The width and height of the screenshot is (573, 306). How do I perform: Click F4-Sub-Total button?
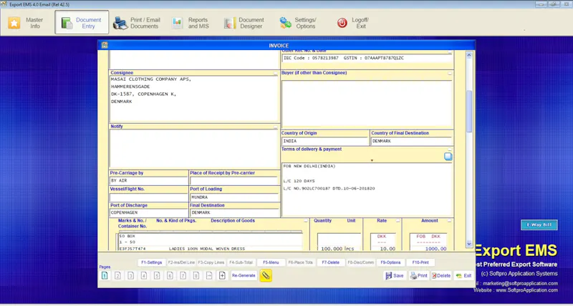tap(241, 262)
